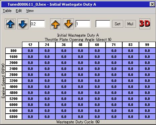The image size is (156, 125).
Task: Focus the fine increment field showing 0.2
Action: (x=37, y=24)
